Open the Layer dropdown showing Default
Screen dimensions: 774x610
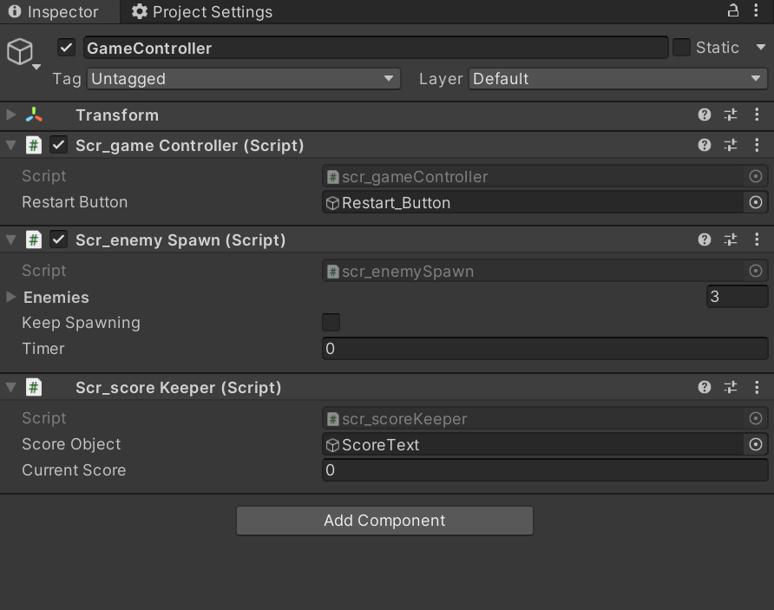(x=618, y=79)
